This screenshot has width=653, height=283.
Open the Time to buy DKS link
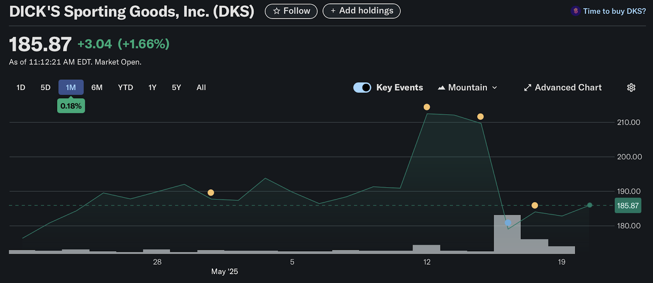pyautogui.click(x=609, y=11)
